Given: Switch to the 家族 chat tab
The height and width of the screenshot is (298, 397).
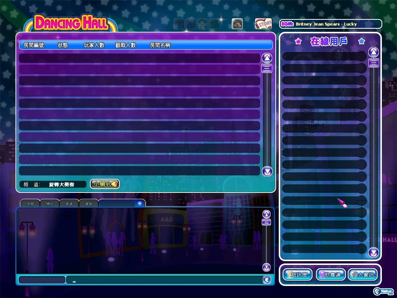Looking at the screenshot, I should pos(89,203).
